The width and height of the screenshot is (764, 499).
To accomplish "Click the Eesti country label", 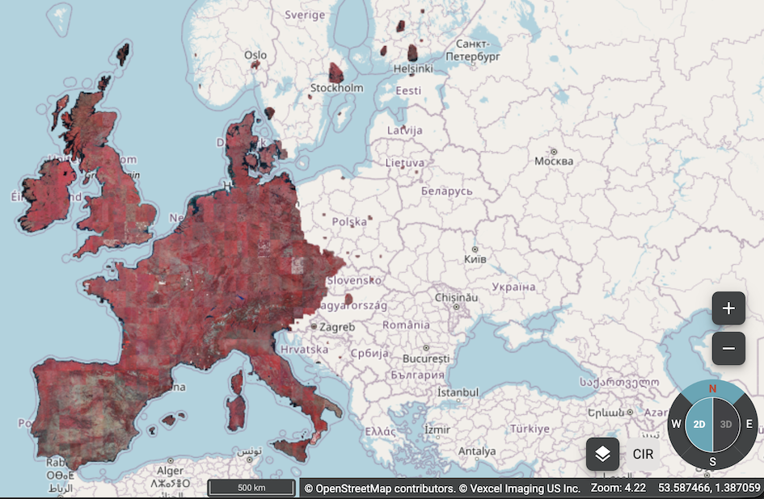I will (x=408, y=90).
